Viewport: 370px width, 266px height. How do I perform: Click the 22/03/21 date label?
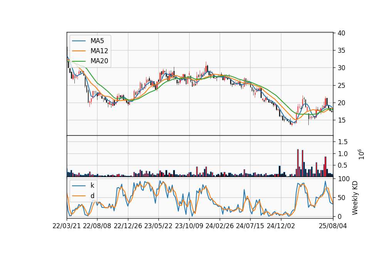click(x=67, y=226)
